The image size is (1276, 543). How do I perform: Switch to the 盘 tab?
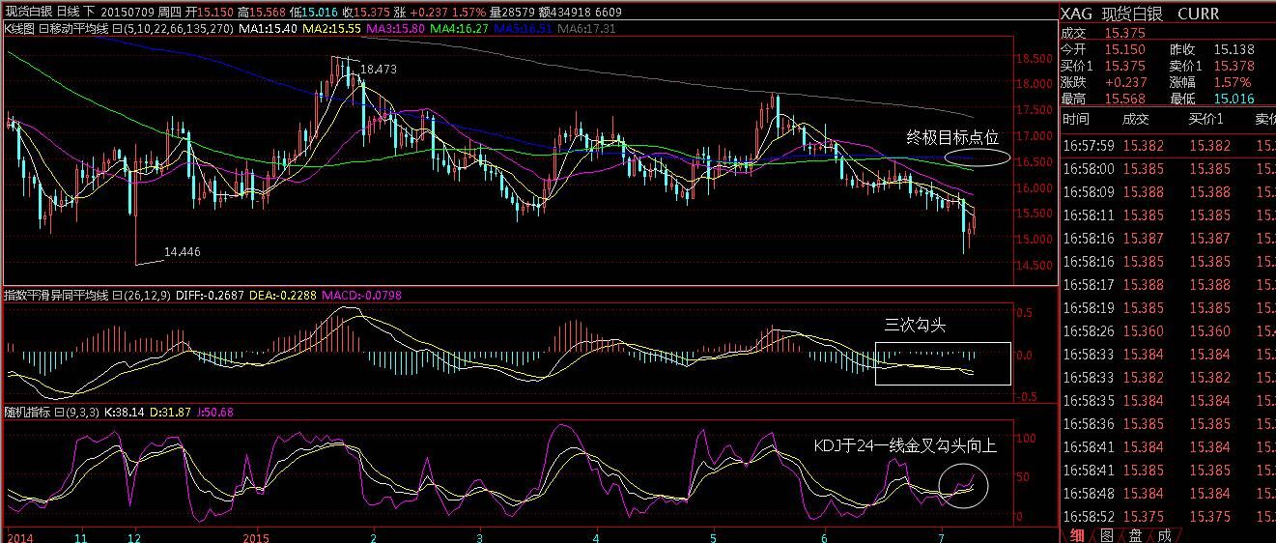click(x=1135, y=535)
